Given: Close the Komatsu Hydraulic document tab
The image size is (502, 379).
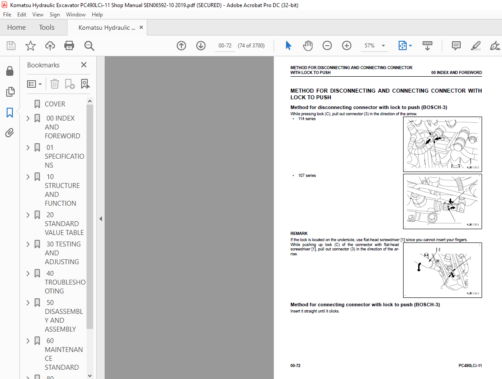Looking at the screenshot, I should 141,27.
